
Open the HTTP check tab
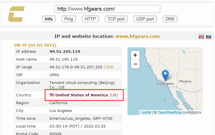pyautogui.click(x=90, y=19)
